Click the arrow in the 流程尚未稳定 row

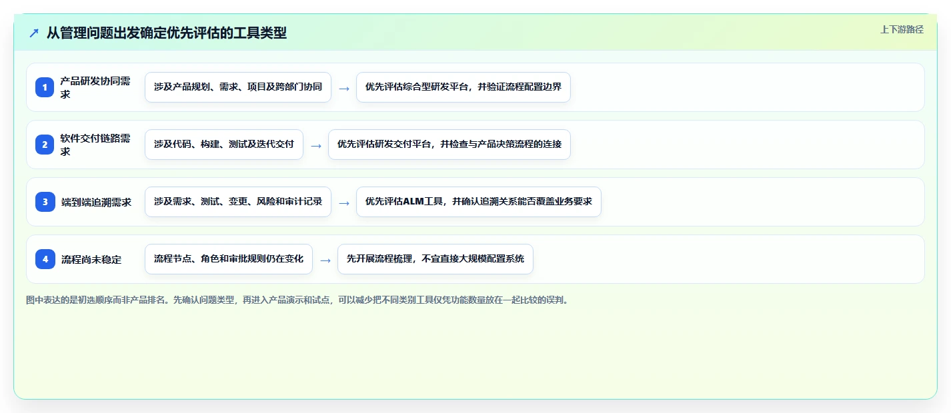pos(325,260)
